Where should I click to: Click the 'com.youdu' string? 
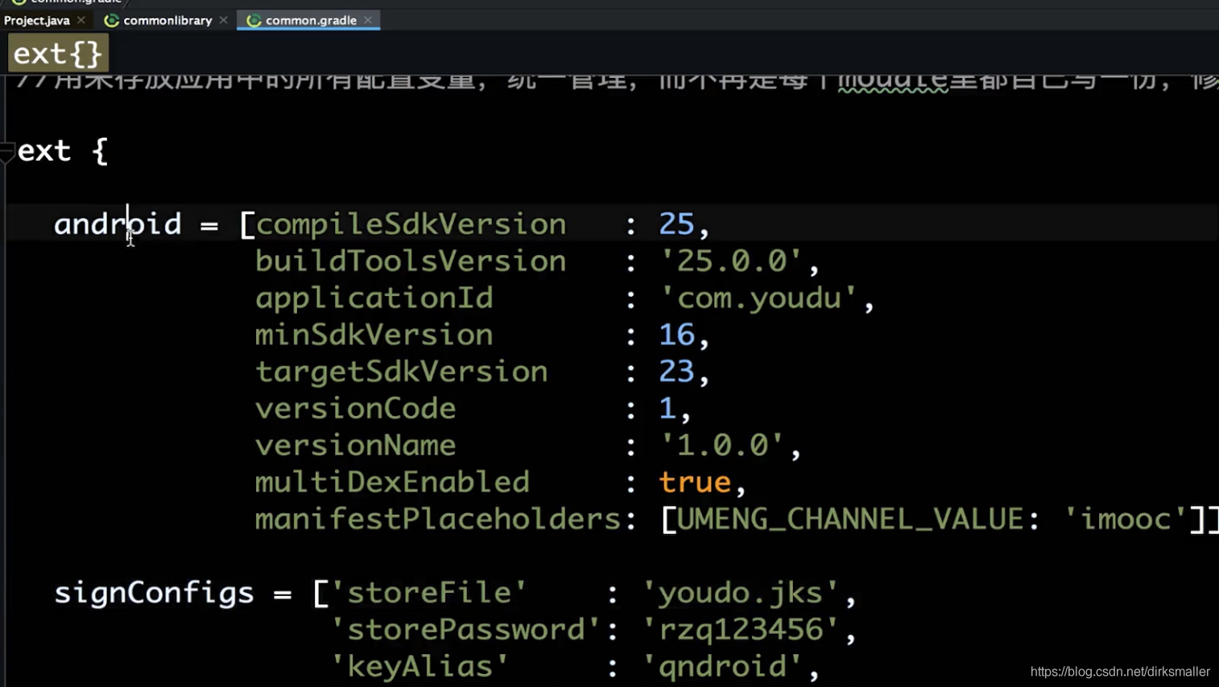pyautogui.click(x=758, y=298)
